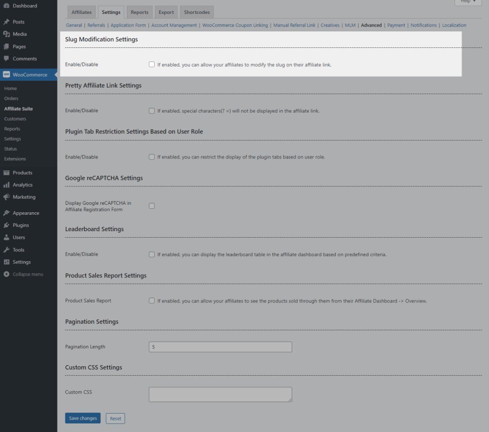
Task: Click the Posts pin icon in sidebar
Action: click(x=6, y=22)
